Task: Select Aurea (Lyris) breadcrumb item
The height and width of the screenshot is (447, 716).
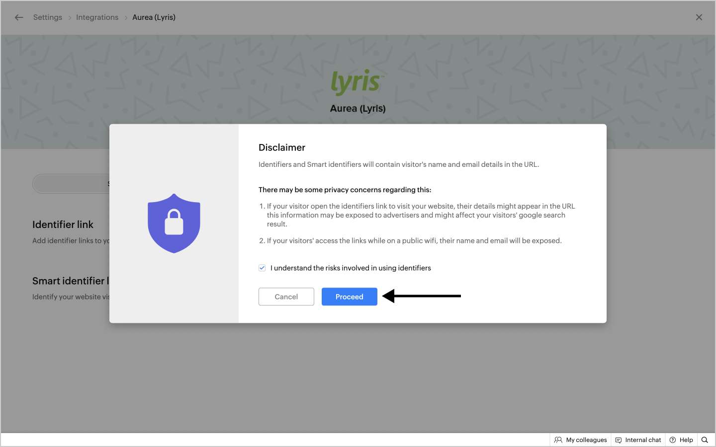Action: coord(154,17)
